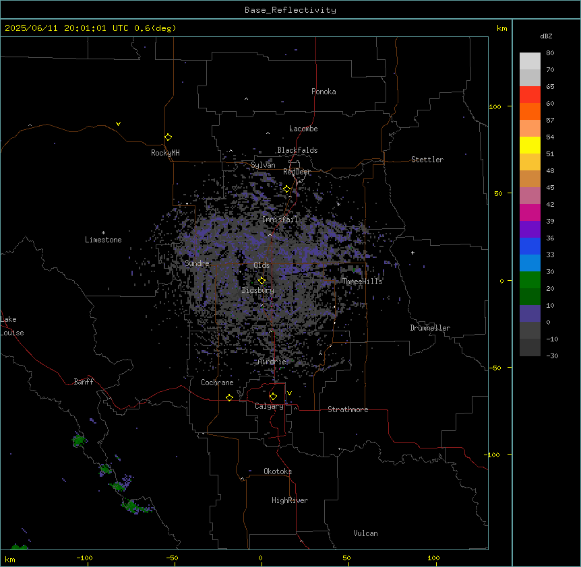Click the bright green 30 dBZ legend swatch
581x567 pixels.
tap(530, 280)
